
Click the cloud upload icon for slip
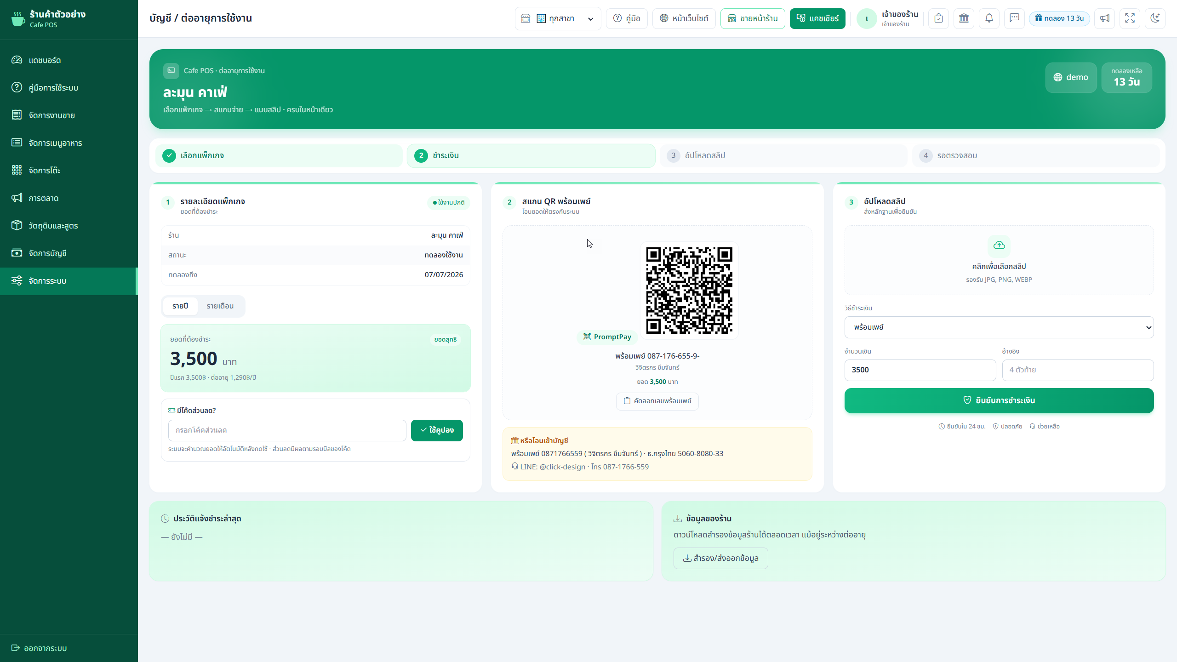coord(999,245)
